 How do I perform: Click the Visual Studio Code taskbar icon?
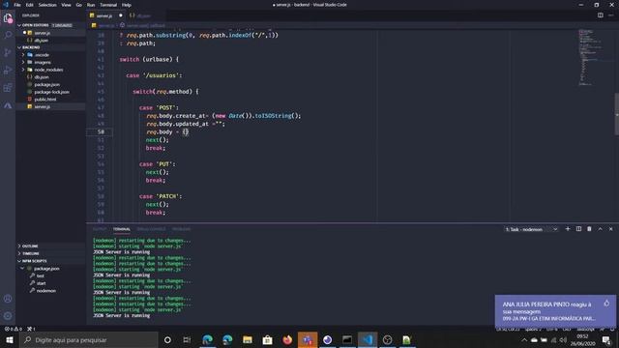[368, 339]
